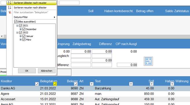
Task: Cancel the filter with Abbrechen
Action: [x=47, y=71]
